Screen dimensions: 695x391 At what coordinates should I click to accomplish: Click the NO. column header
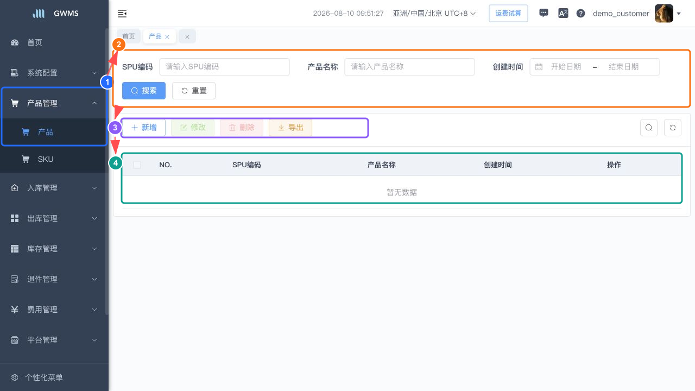pyautogui.click(x=166, y=165)
